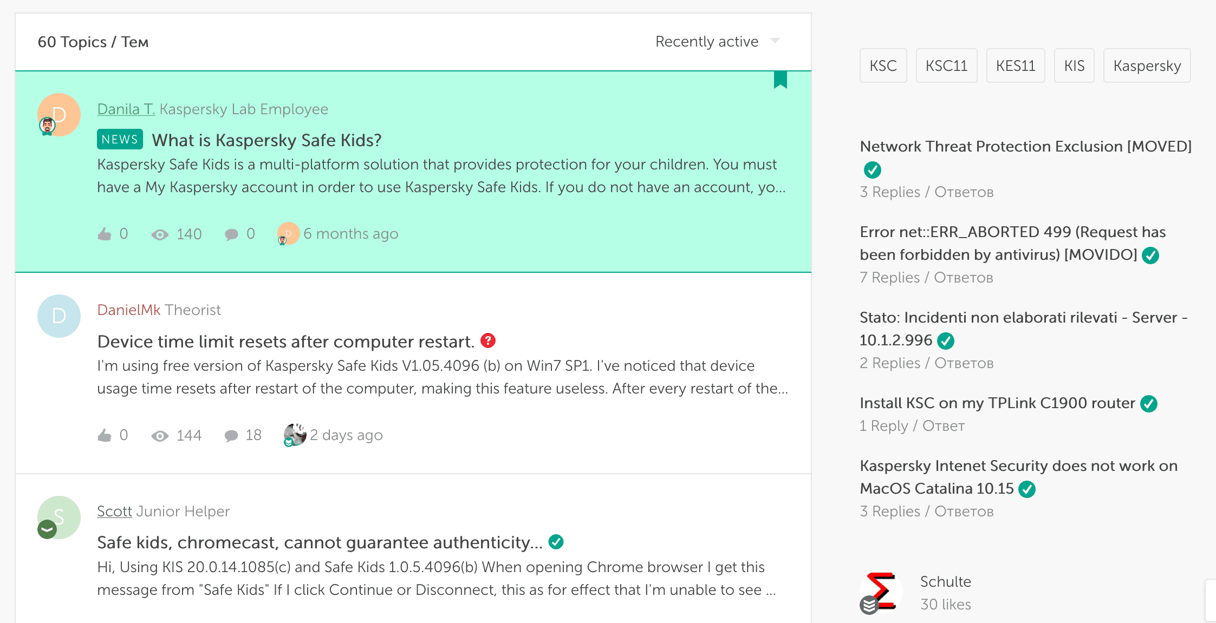Image resolution: width=1216 pixels, height=623 pixels.
Task: Click last-poster avatar beside 2 days ago
Action: click(295, 435)
